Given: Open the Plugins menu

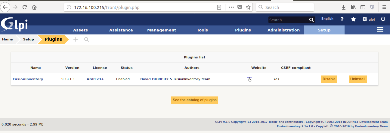Looking at the screenshot, I should click(x=243, y=30).
